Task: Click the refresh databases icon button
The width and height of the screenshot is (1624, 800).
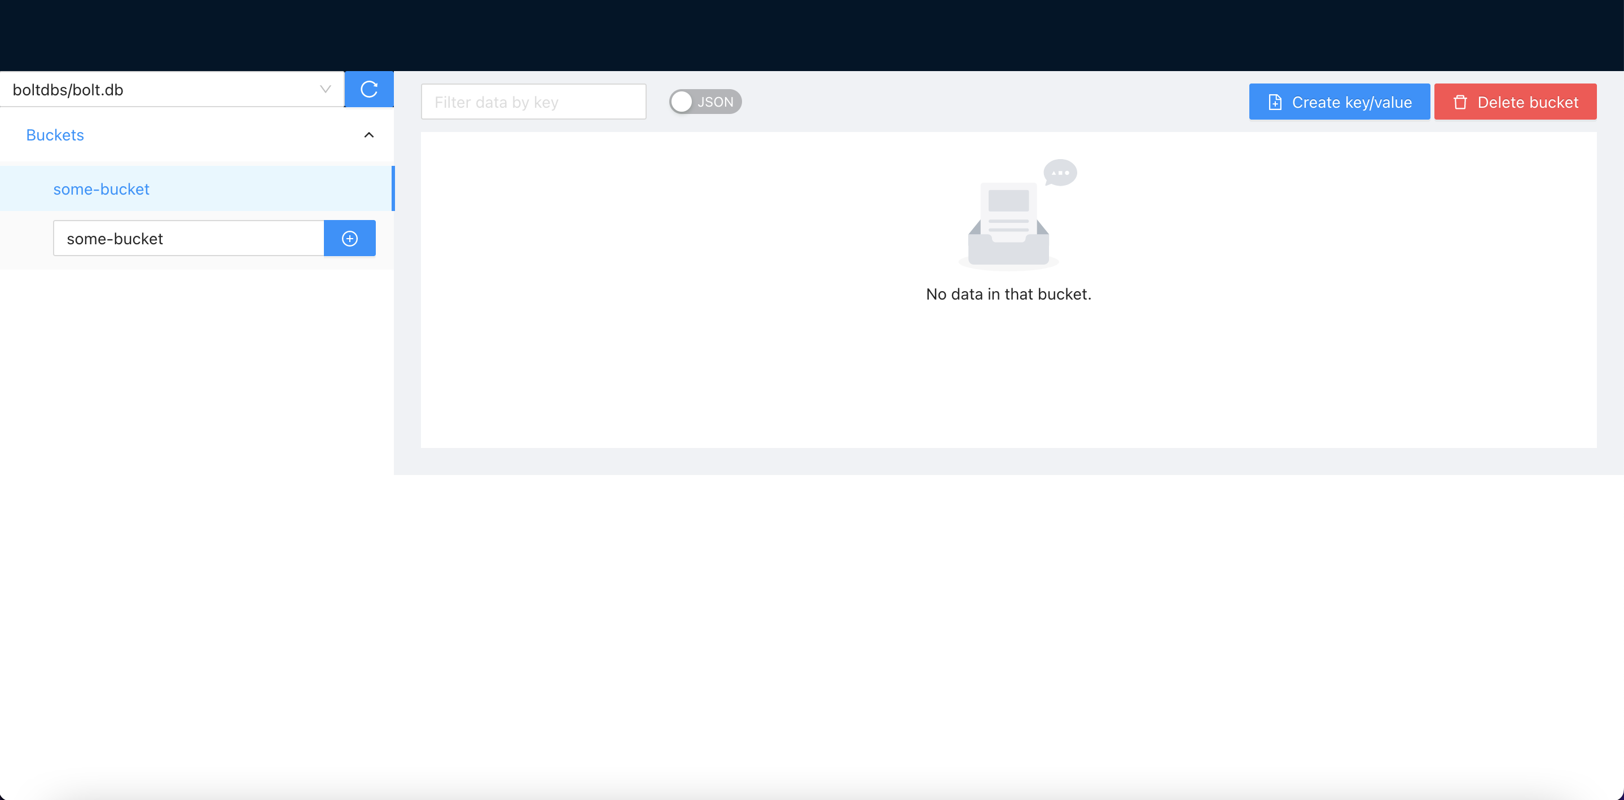Action: (369, 89)
